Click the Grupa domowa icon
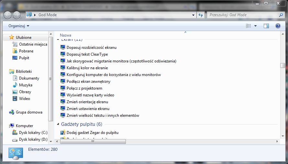288x164 pixels. click(12, 112)
